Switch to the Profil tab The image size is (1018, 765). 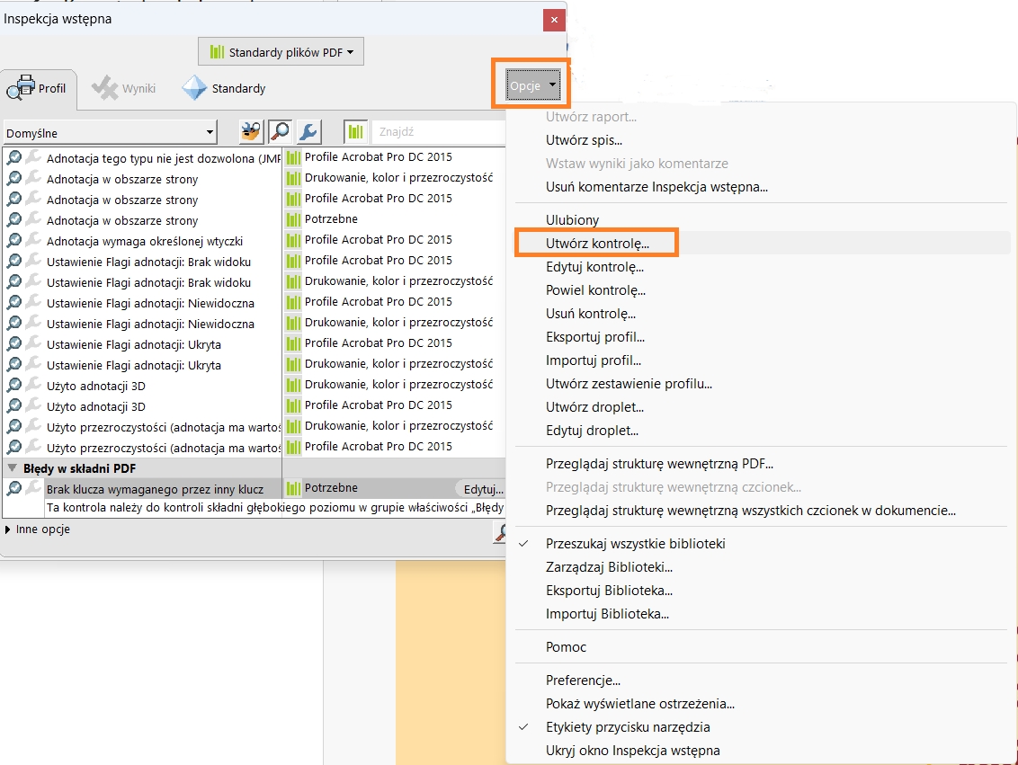39,89
